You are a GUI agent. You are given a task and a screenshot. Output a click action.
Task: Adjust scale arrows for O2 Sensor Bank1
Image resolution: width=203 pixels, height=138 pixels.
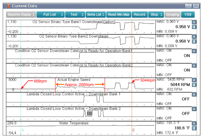coord(194,27)
